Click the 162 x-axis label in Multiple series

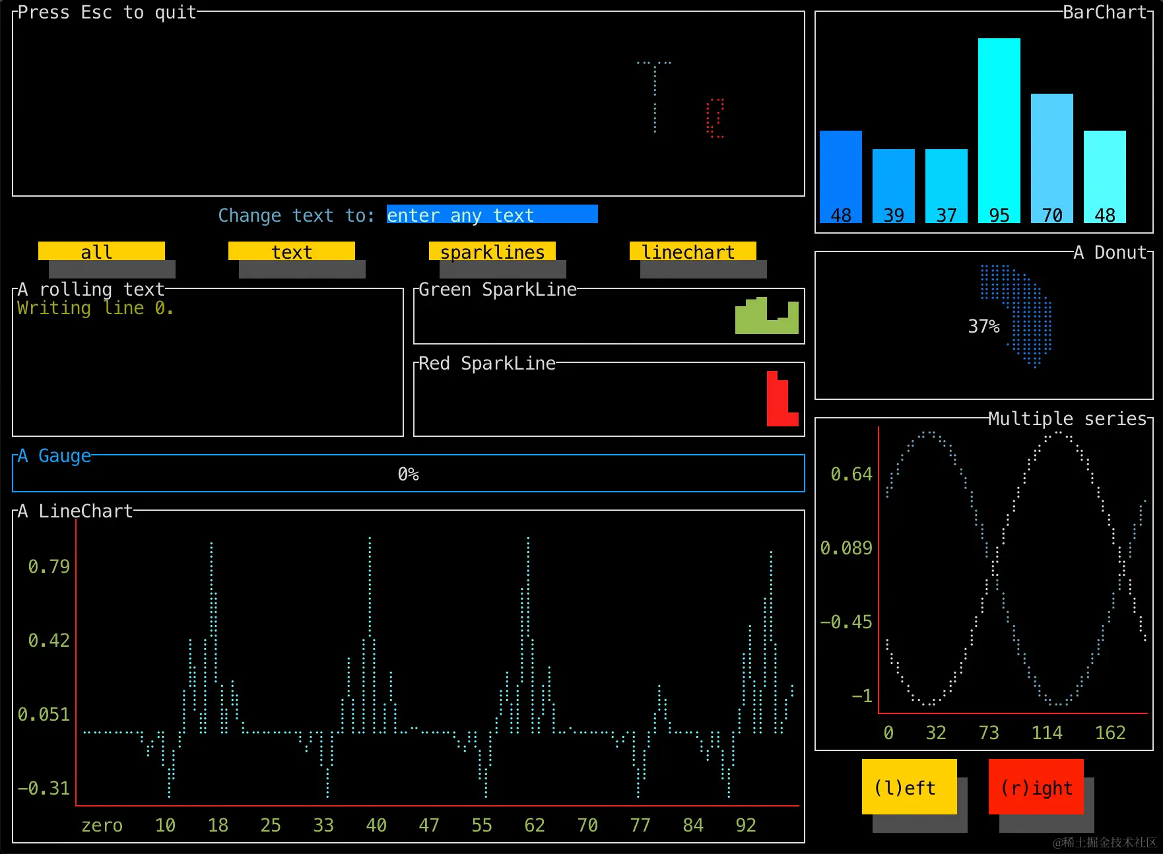click(x=1110, y=733)
